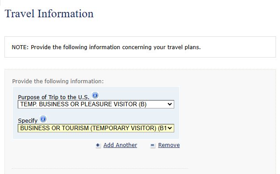Open the Purpose of Trip dropdown
This screenshot has height=174, width=280.
tap(96, 104)
